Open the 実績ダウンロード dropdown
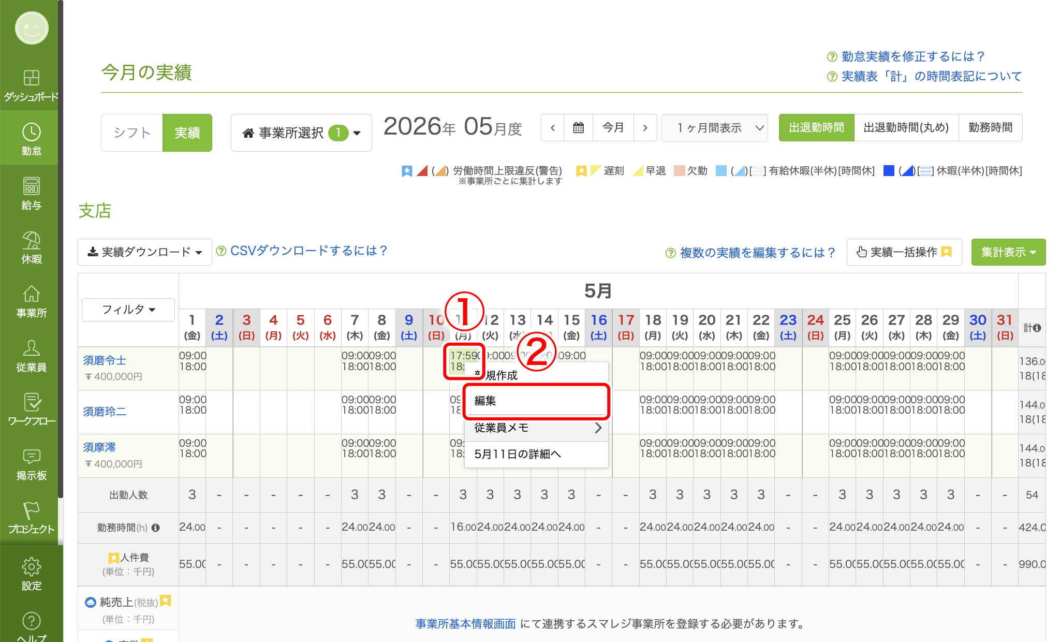This screenshot has width=1060, height=642. pos(145,252)
